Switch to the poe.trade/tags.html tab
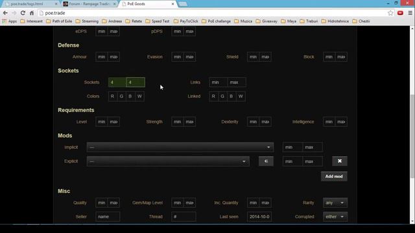Image resolution: width=415 pixels, height=233 pixels. (30, 4)
